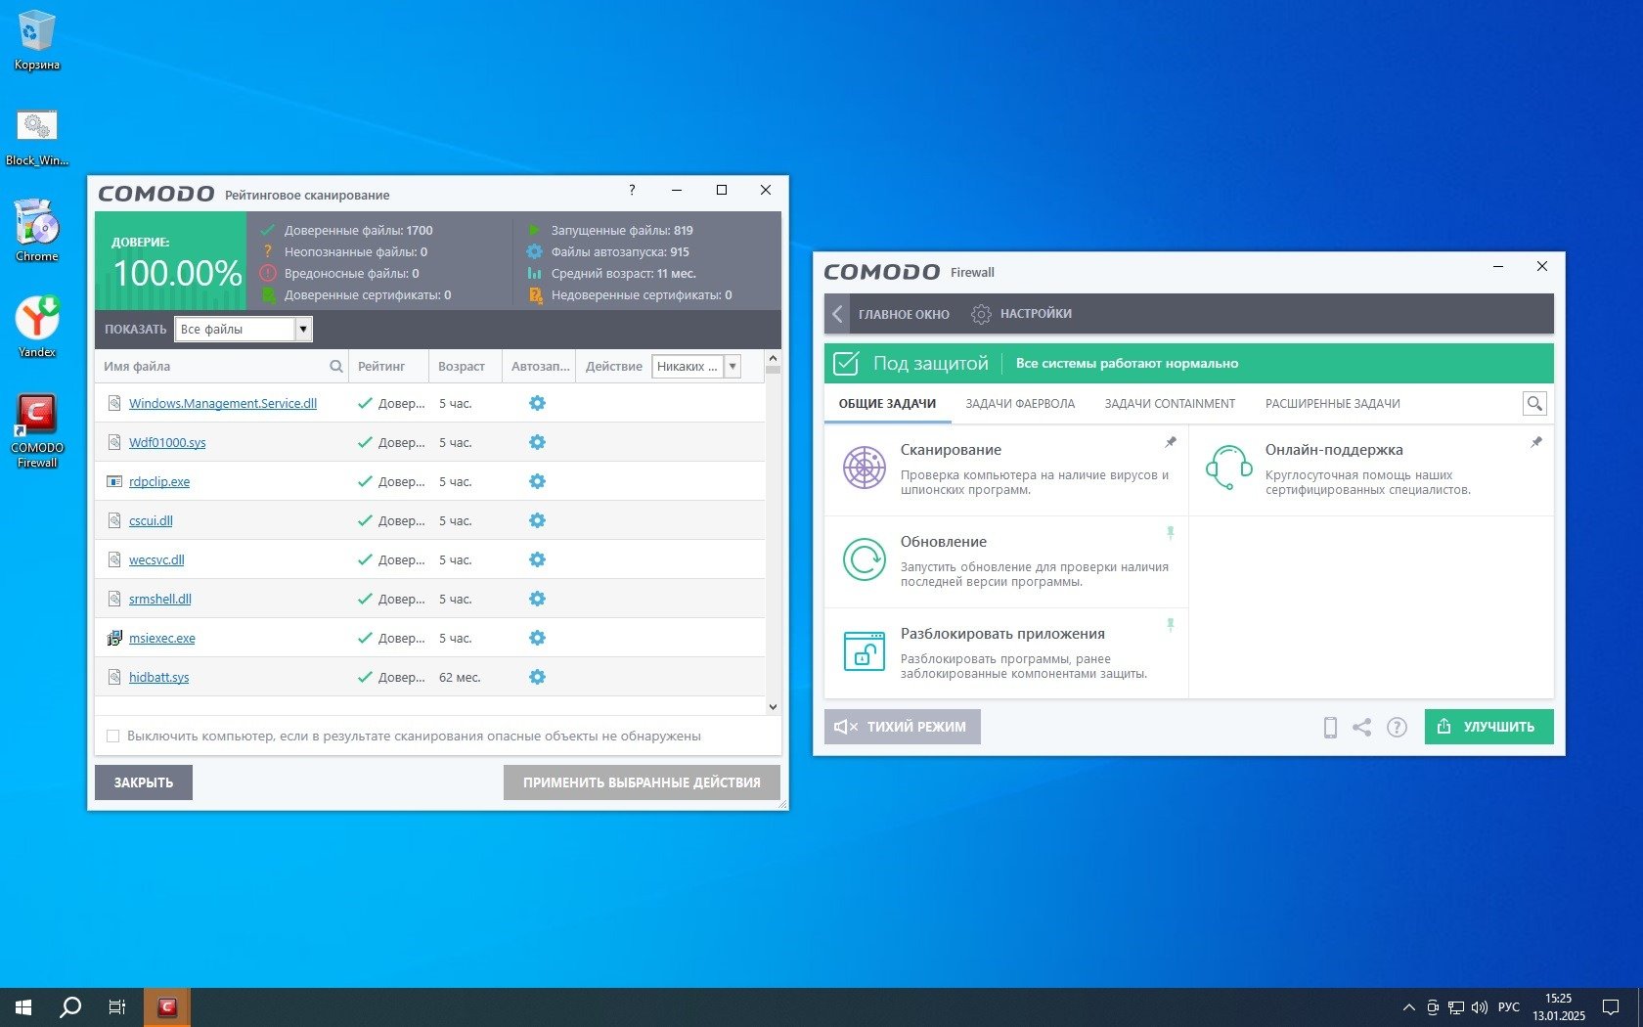1643x1027 pixels.
Task: Enable shutdown computer after scan checkbox
Action: pos(113,736)
